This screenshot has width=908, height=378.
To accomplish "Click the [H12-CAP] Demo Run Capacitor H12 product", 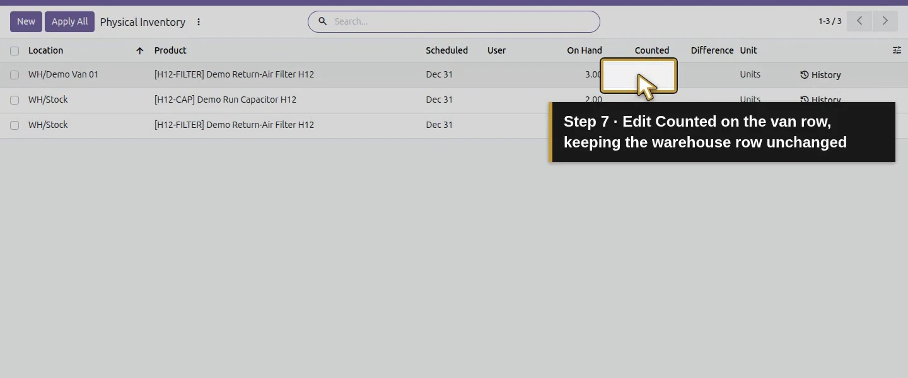I will pyautogui.click(x=225, y=100).
